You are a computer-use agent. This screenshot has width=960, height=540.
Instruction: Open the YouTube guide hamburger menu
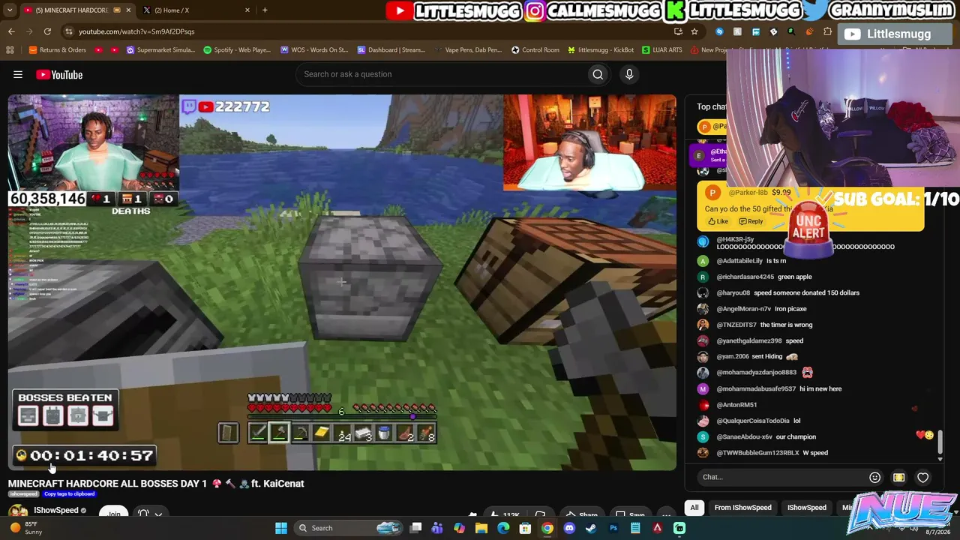18,74
